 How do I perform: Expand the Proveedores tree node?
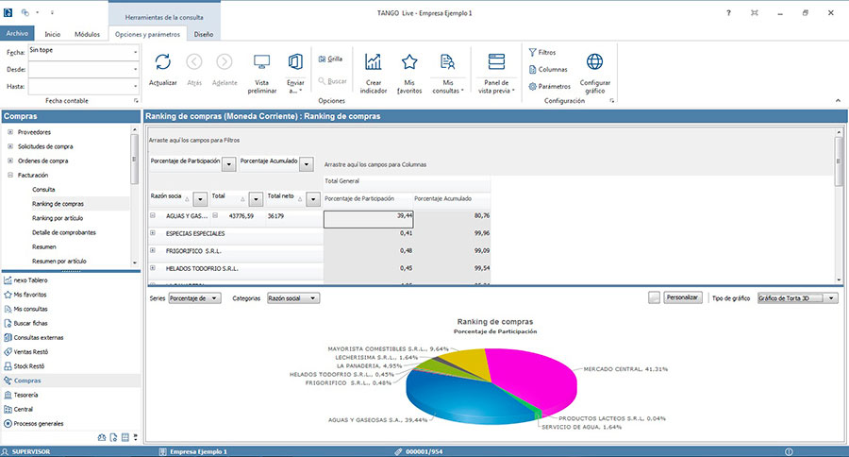coord(10,132)
